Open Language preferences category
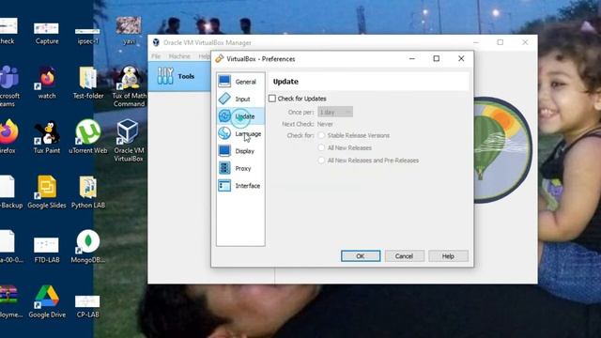Screen dimensions: 601x338 (240, 133)
